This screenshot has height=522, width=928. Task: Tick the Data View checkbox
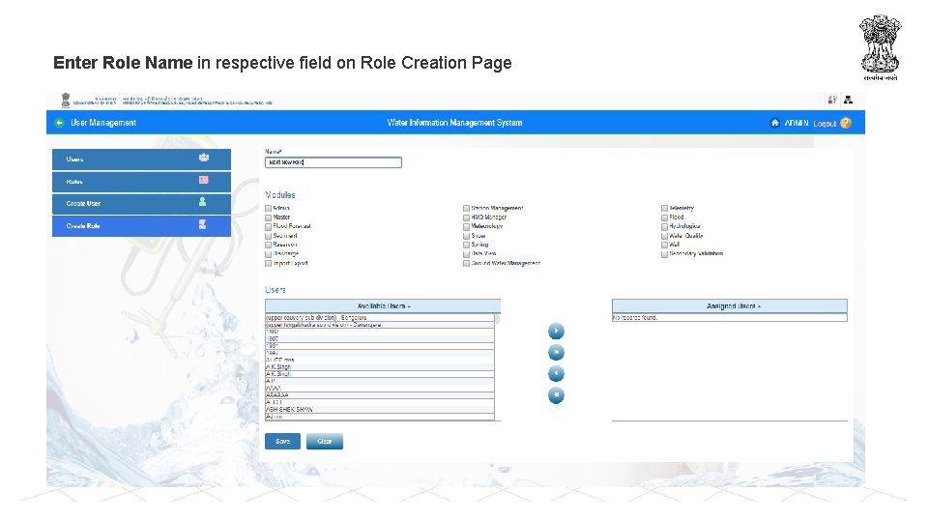click(466, 254)
